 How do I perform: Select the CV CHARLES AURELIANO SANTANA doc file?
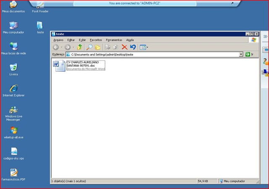[80, 65]
